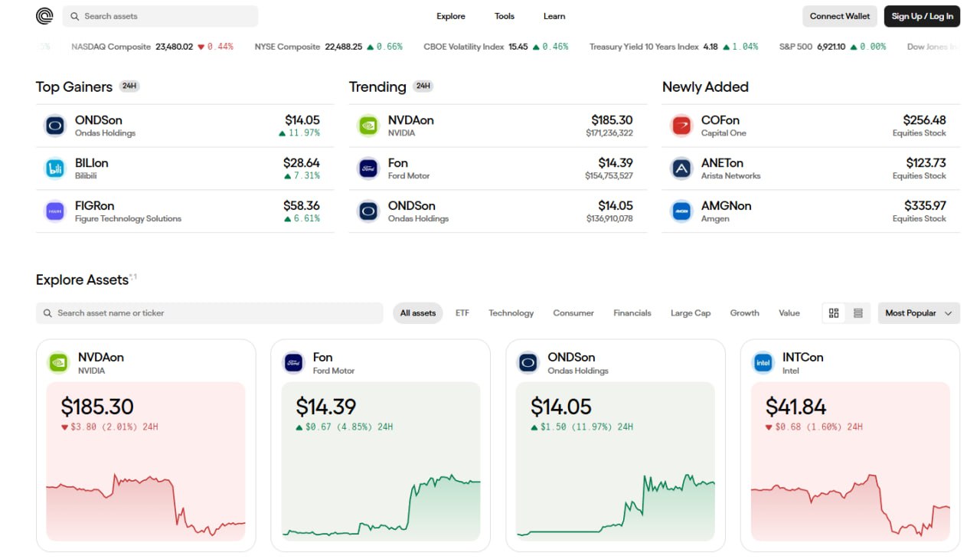Open the Most Popular sort dropdown
Screen dimensions: 980x559
pyautogui.click(x=918, y=313)
